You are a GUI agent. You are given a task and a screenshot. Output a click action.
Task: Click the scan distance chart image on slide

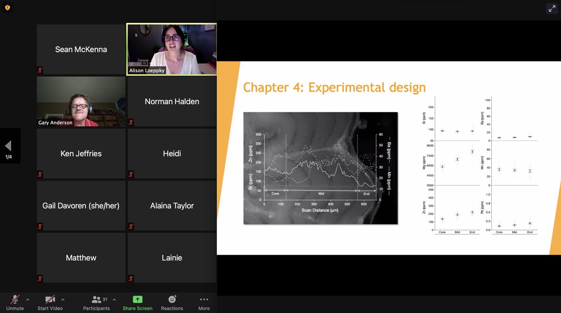pyautogui.click(x=321, y=168)
